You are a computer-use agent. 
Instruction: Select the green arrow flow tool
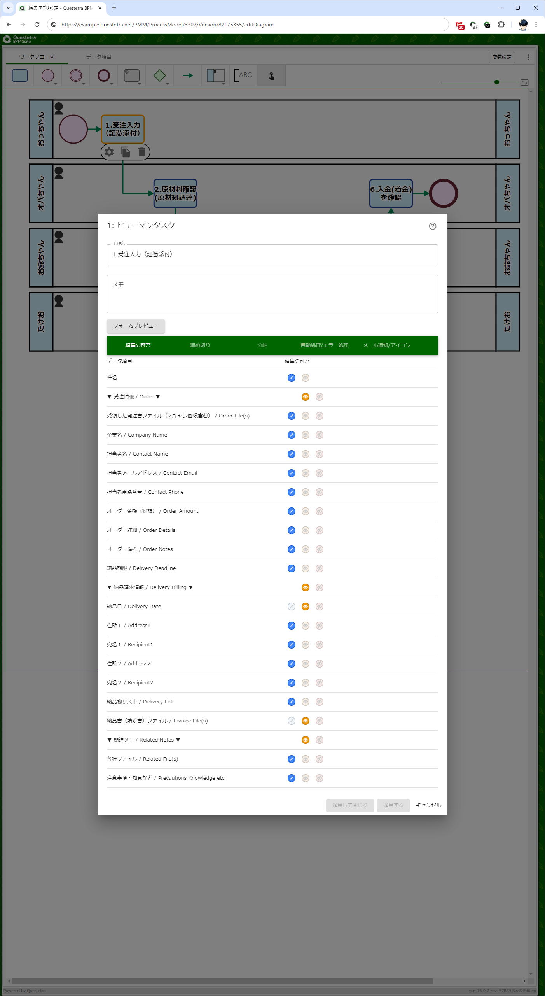[188, 75]
